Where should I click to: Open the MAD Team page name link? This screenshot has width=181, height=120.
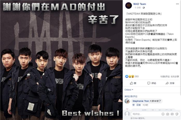pos(140,4)
